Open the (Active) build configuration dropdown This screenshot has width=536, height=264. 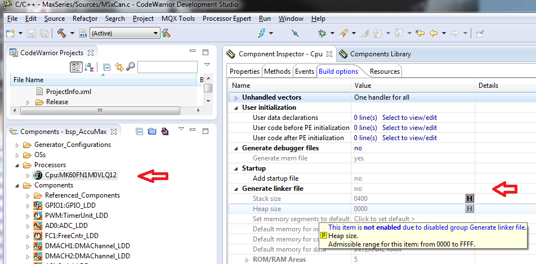coord(155,33)
